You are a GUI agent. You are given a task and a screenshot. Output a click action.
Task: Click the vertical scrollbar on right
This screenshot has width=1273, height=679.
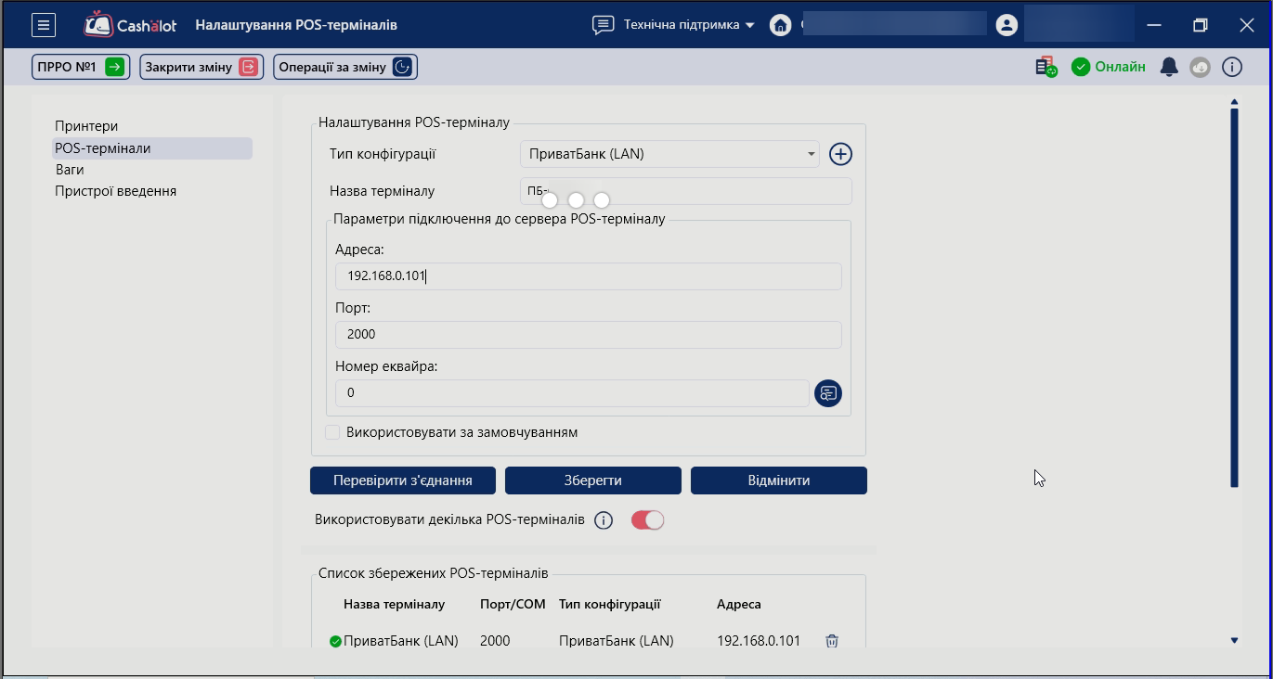1234,297
